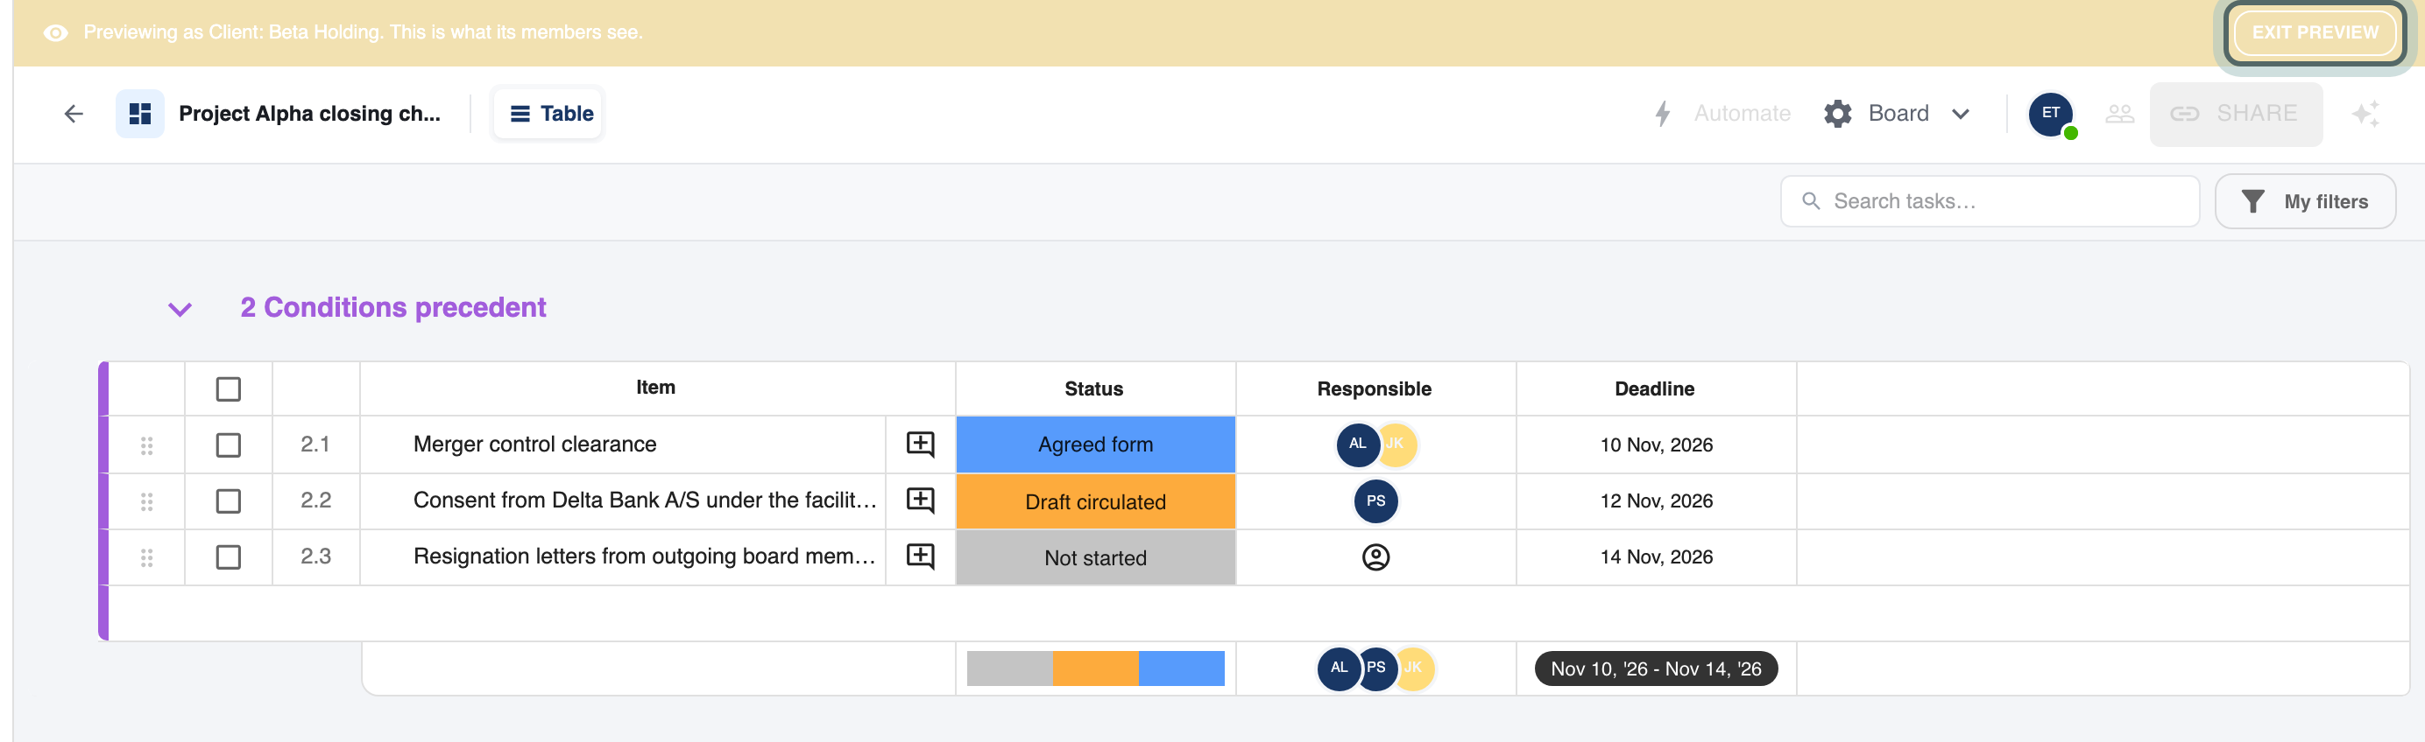Image resolution: width=2425 pixels, height=742 pixels.
Task: Click the Automate label
Action: click(x=1742, y=114)
